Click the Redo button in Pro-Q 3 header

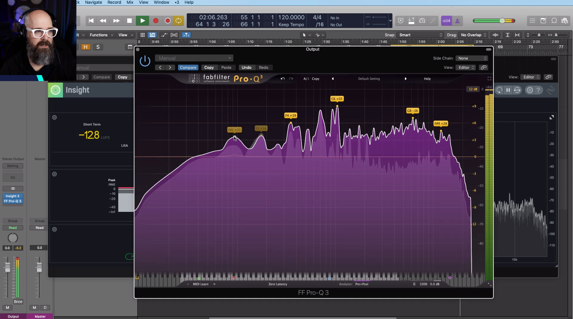[263, 68]
